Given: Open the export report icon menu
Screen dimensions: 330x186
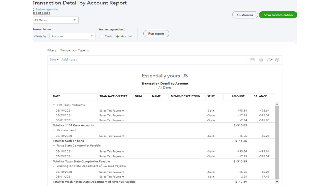Looking at the screenshot, I should [270, 60].
